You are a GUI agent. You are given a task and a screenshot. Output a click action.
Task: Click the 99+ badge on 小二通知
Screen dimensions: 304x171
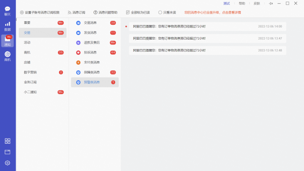60,92
